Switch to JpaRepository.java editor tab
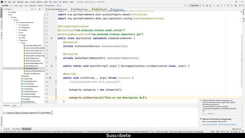The width and height of the screenshot is (245, 138). [x=99, y=9]
